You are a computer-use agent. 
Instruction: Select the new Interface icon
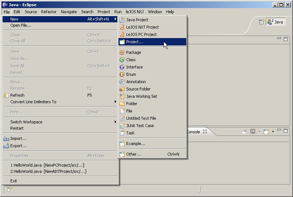[122, 67]
